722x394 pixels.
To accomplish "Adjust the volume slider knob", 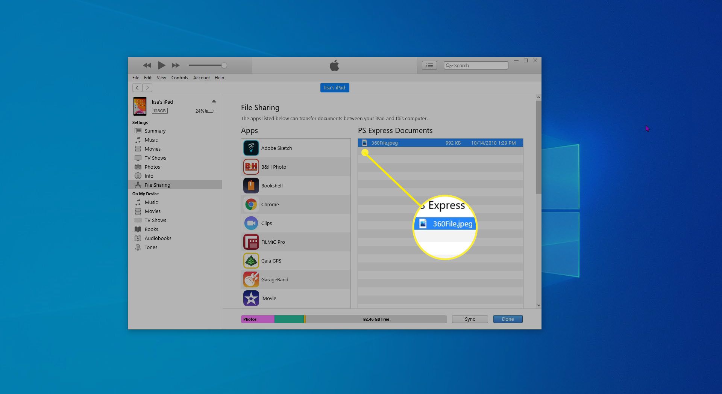I will click(224, 65).
